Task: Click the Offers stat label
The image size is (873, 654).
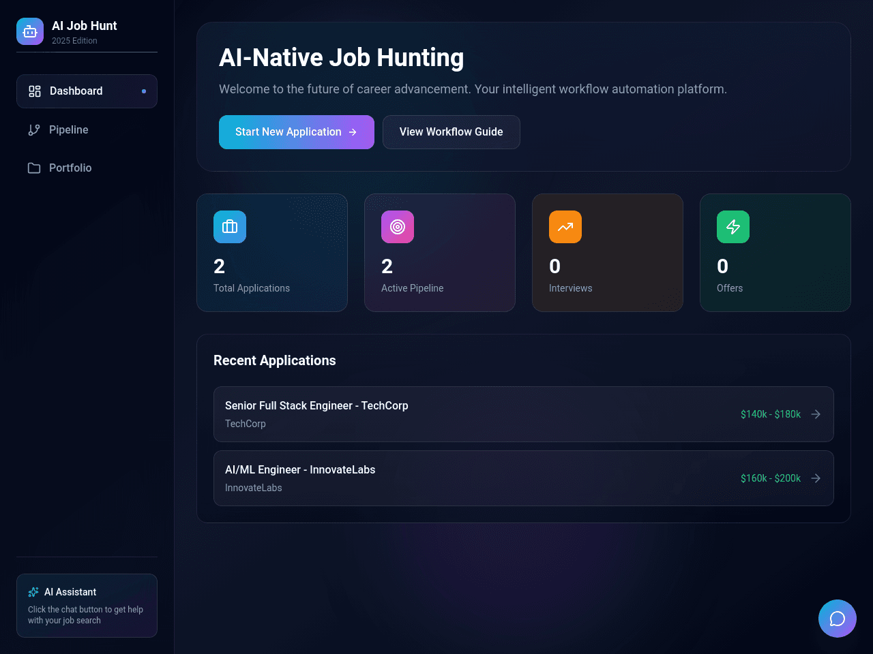Action: [x=730, y=288]
